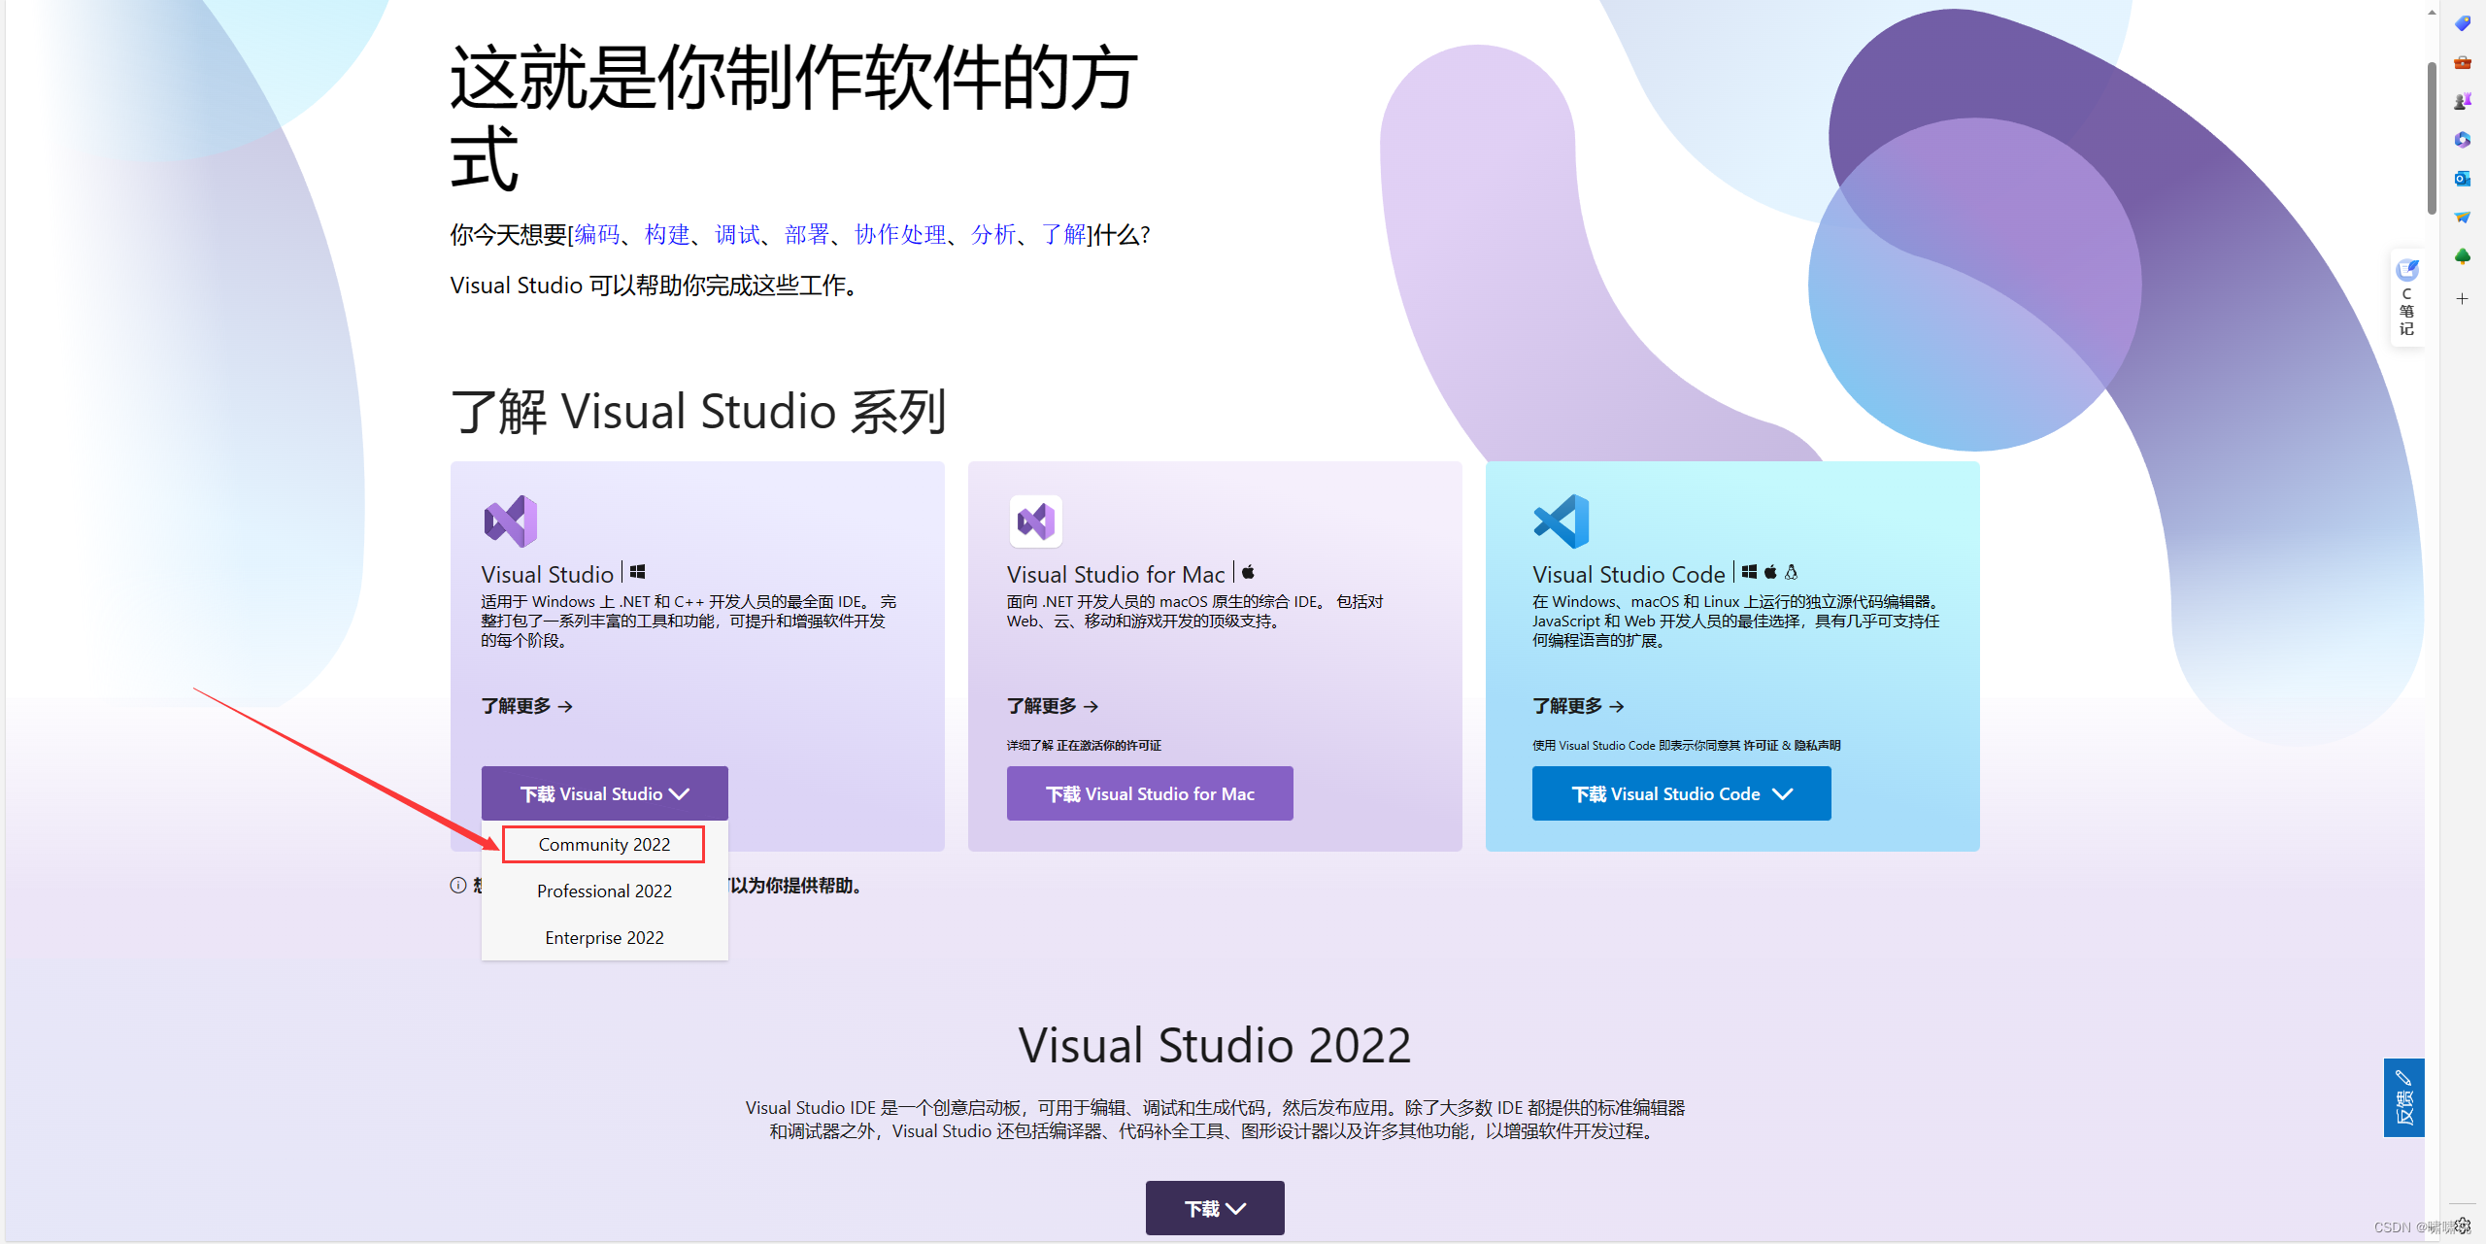Open the 分析 link
Viewport: 2486px width, 1244px height.
pyautogui.click(x=993, y=234)
